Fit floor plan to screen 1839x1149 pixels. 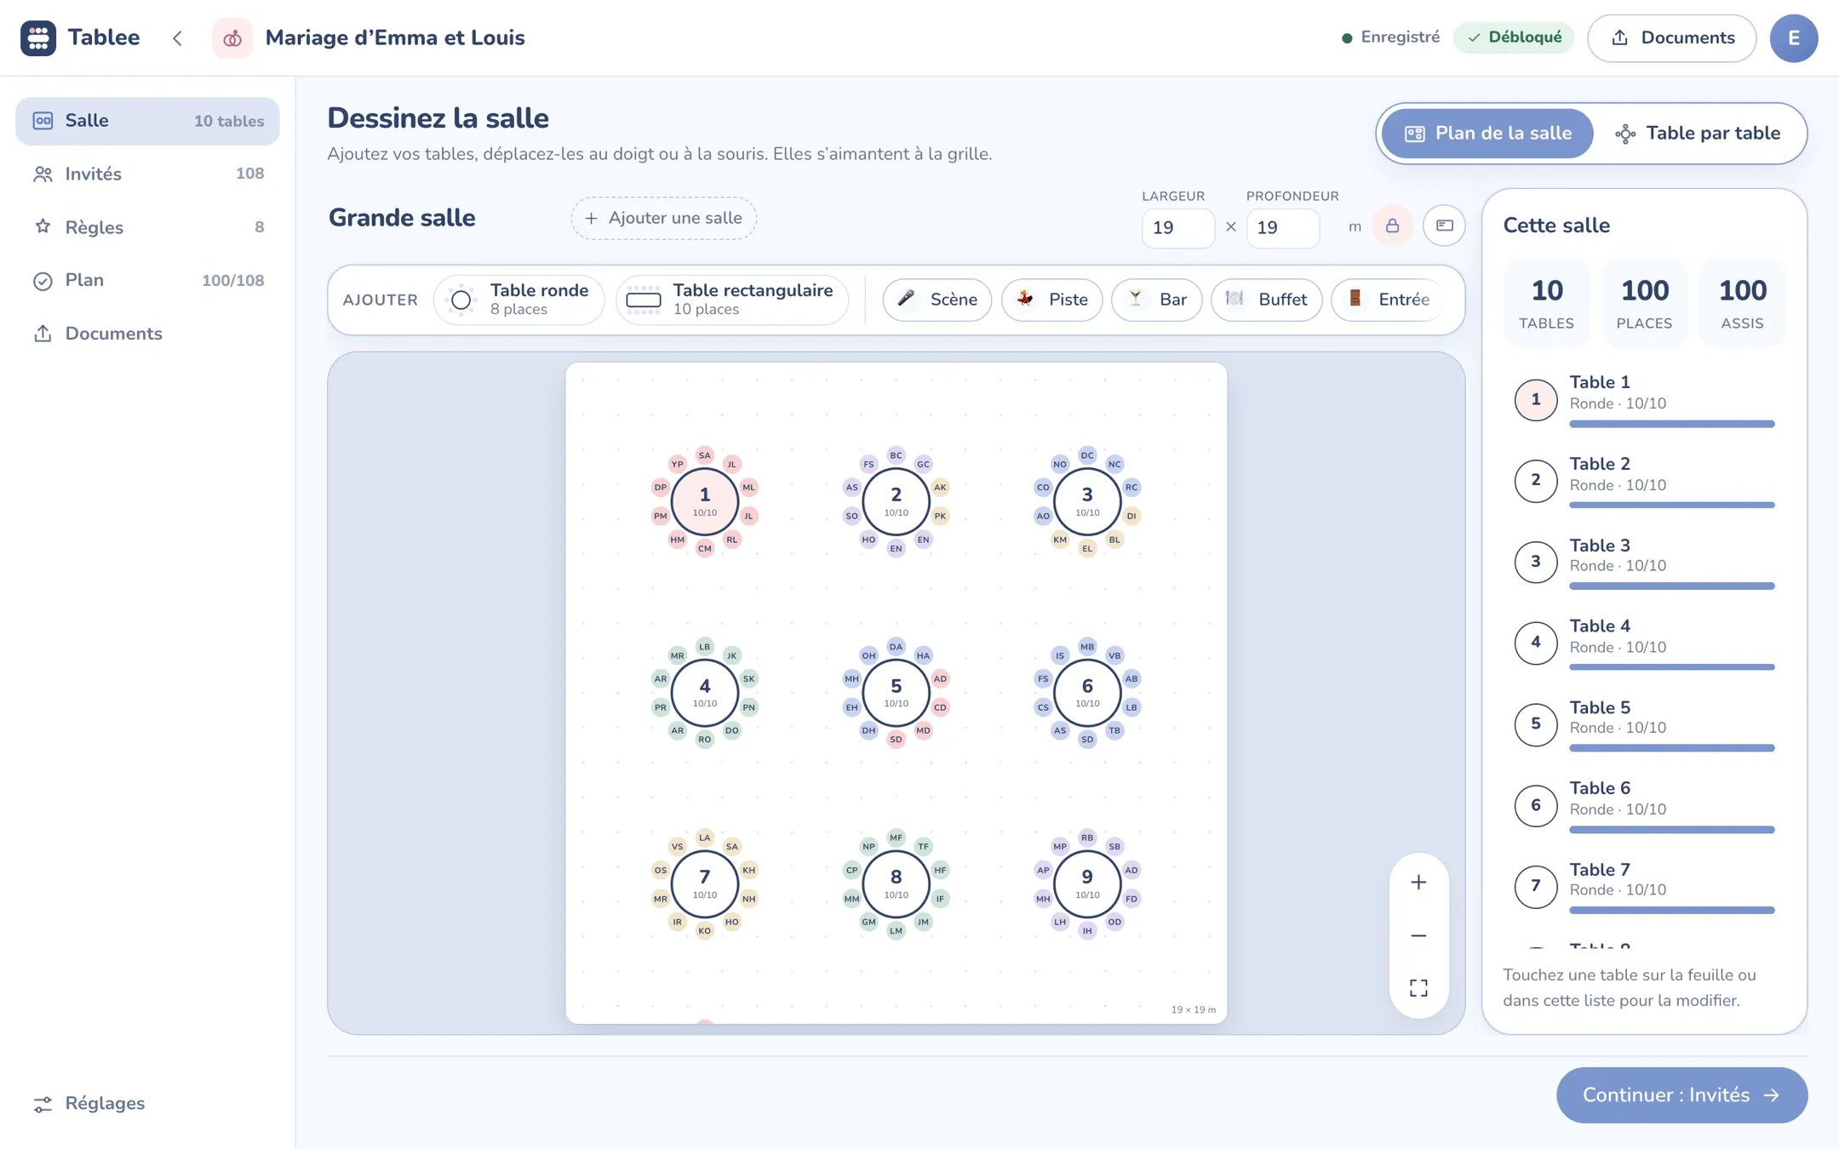point(1418,988)
